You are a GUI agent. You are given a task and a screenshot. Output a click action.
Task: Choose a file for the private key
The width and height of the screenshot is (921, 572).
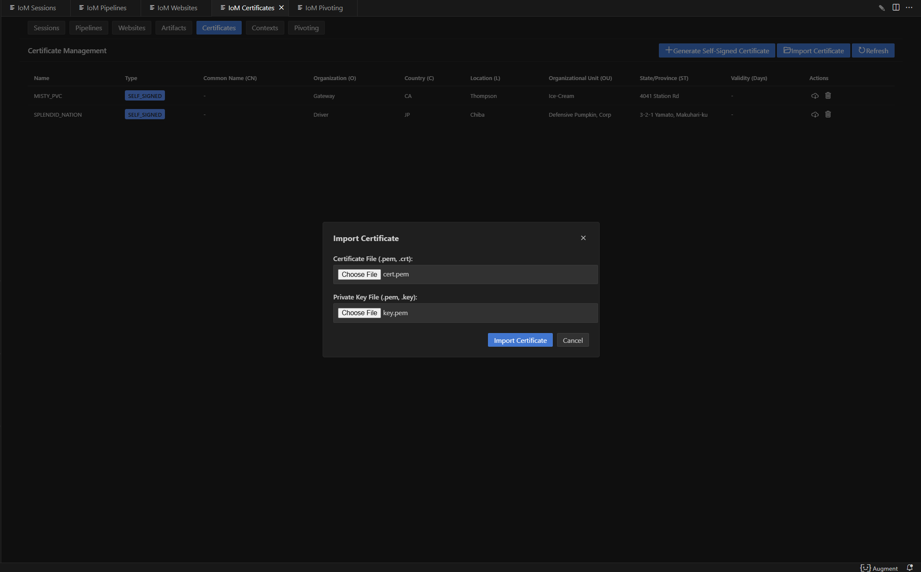(359, 313)
